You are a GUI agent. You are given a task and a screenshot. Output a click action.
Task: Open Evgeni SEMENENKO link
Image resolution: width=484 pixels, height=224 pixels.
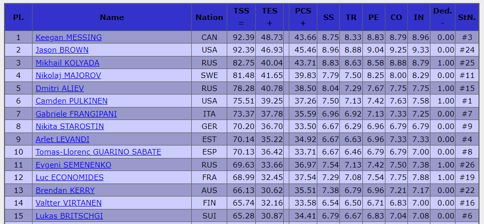tap(74, 165)
